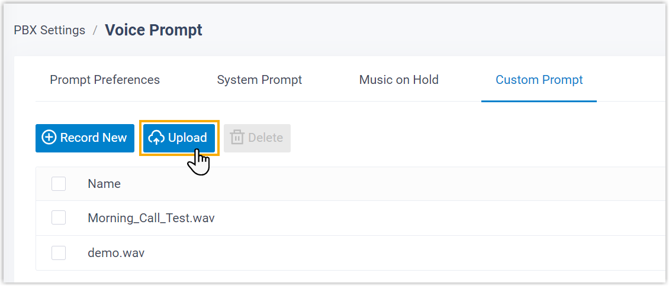Click the trash can Delete icon

tap(237, 138)
